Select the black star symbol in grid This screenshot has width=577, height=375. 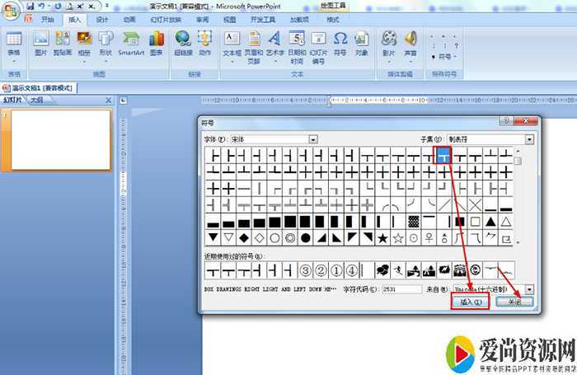click(382, 238)
